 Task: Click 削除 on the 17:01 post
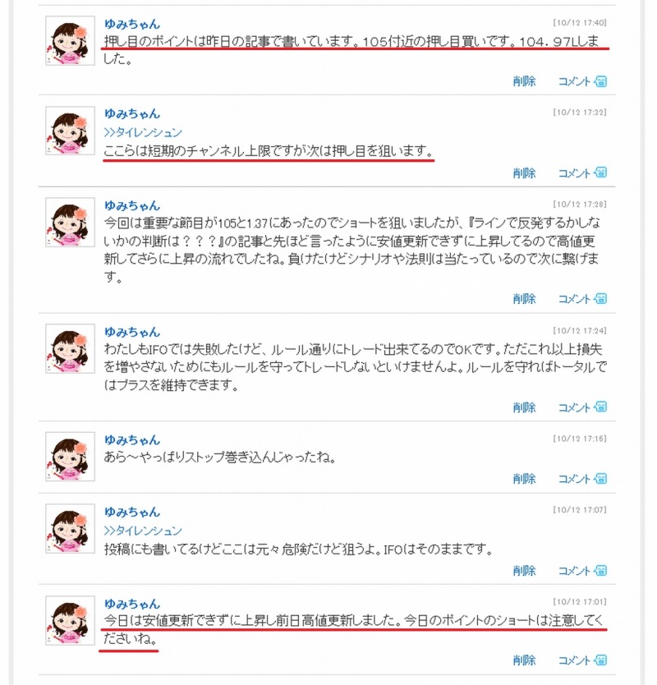[x=524, y=660]
